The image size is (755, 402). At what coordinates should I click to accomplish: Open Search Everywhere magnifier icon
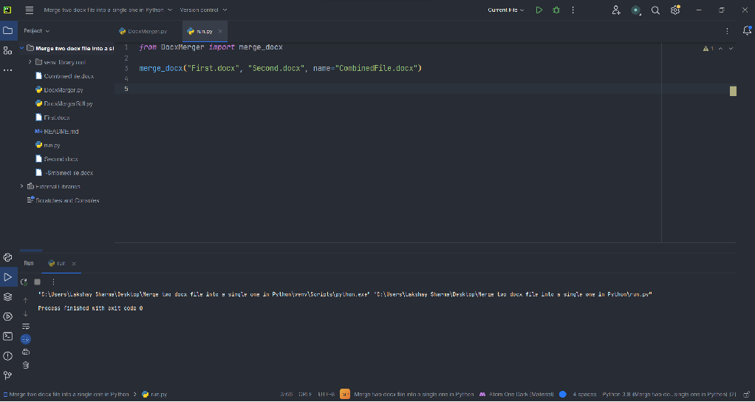tap(655, 10)
